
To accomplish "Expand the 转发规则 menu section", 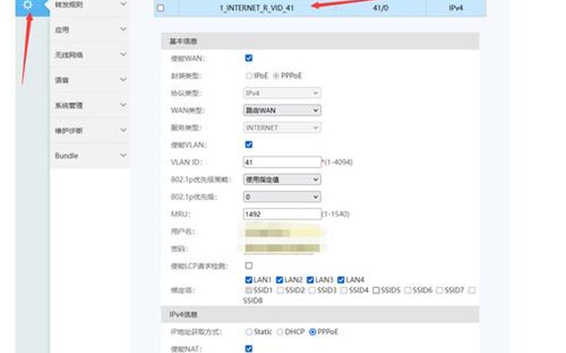I will pyautogui.click(x=90, y=5).
